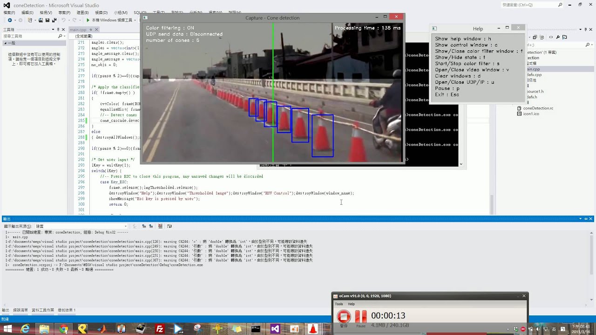Click the navigate back arrow in Visual Studio toolbar
Screen dimensions: 596x335
(10, 20)
